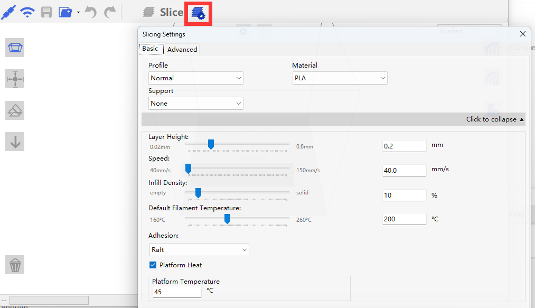The image size is (535, 308).
Task: Switch to the Advanced tab
Action: (182, 49)
